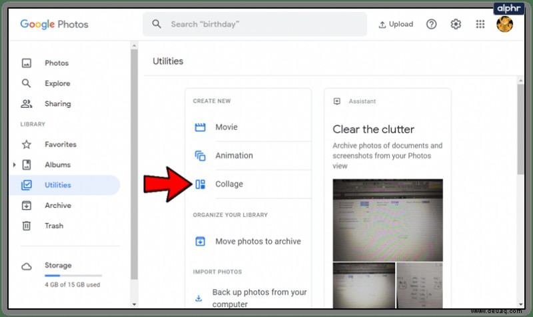The height and width of the screenshot is (317, 533).
Task: Click the Sharing people icon
Action: point(27,104)
